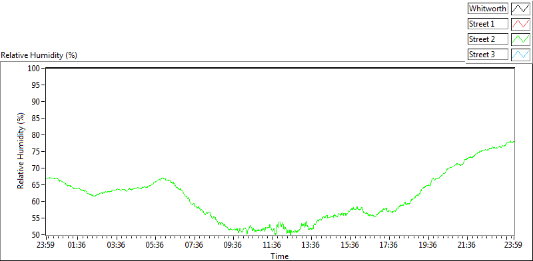Image resolution: width=533 pixels, height=261 pixels.
Task: Click the 21:36 time label
Action: pos(467,245)
